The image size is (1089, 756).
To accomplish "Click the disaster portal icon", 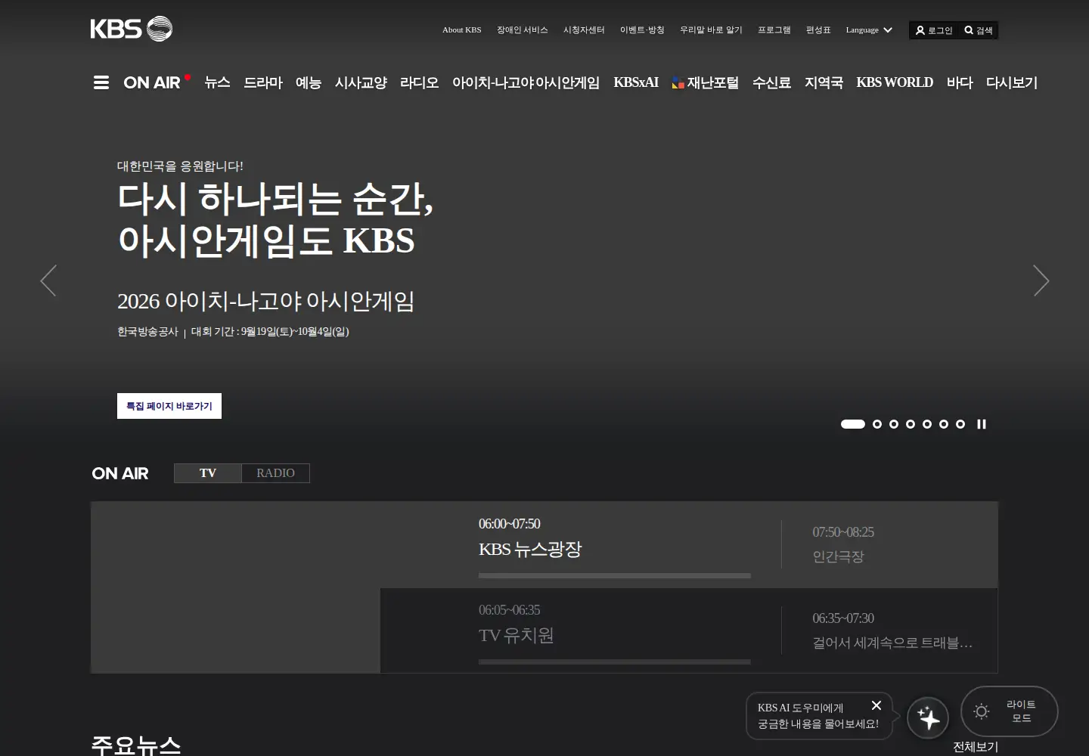I will (x=678, y=83).
